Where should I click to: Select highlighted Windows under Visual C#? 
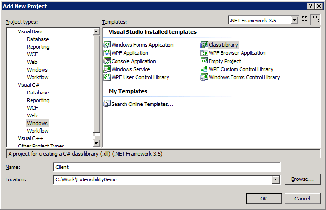[x=37, y=123]
